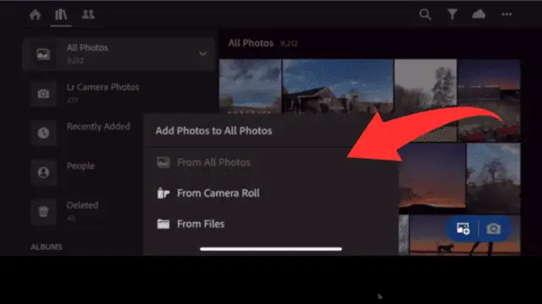The height and width of the screenshot is (304, 542).
Task: Tap the blue camera capture button
Action: (494, 229)
